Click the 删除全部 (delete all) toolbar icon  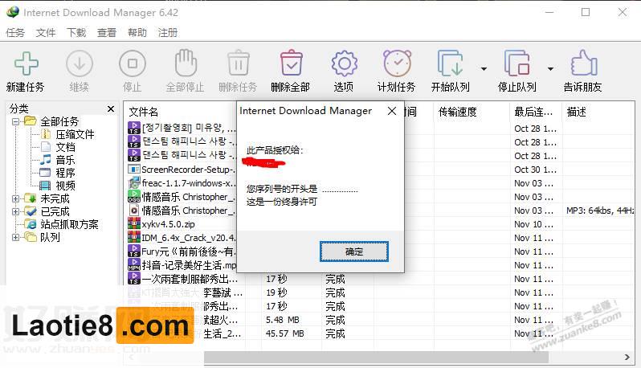pos(290,64)
